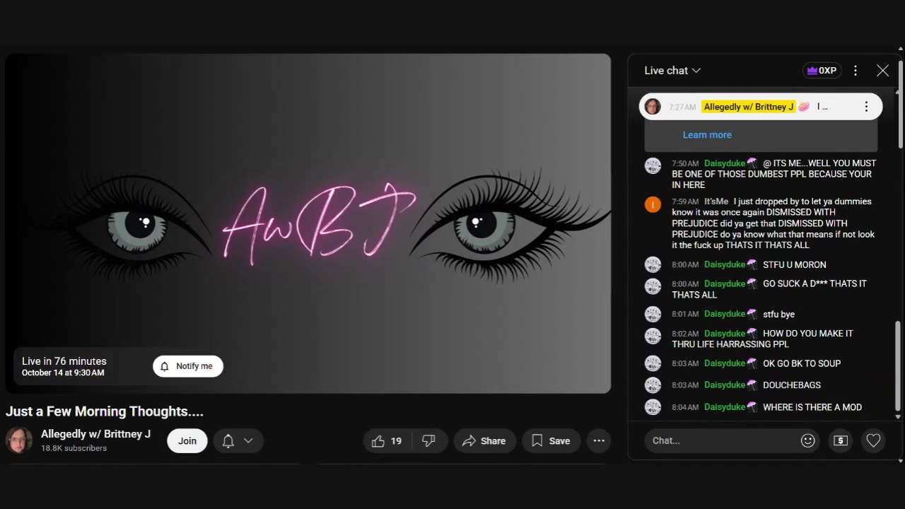Join the Allegedly w/ Brittney J channel

point(187,441)
